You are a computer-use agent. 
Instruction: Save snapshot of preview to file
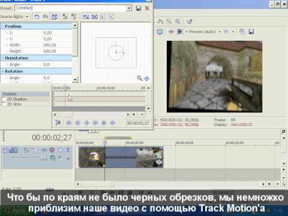tap(251, 32)
